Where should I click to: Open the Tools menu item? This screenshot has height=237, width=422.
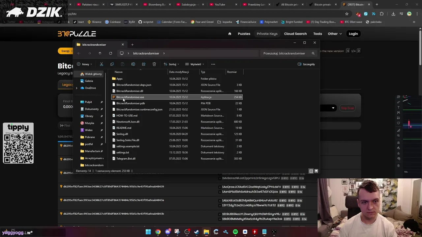pos(317,34)
